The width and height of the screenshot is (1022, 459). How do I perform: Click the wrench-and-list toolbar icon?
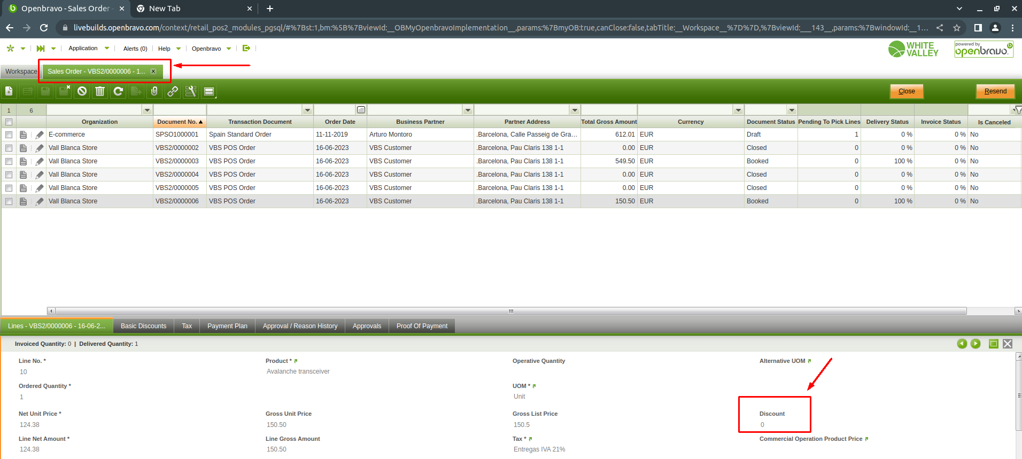pos(191,91)
